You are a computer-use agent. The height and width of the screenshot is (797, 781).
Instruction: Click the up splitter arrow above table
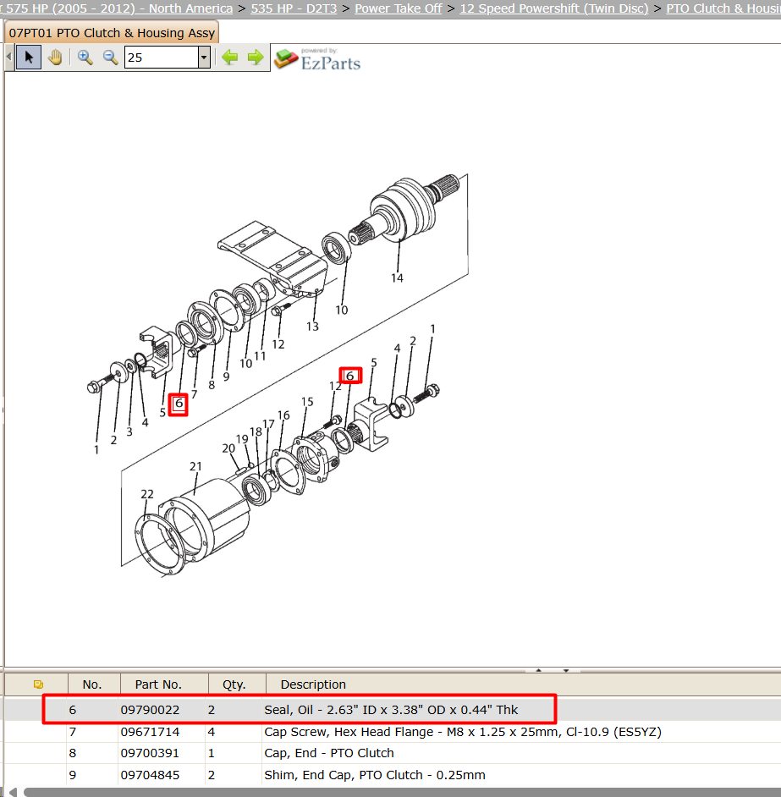tap(538, 670)
